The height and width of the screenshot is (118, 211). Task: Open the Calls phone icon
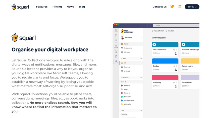click(x=116, y=51)
